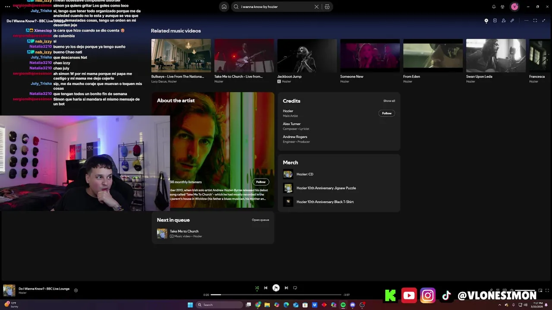
Task: Click the 'Take Me to Church' queue thumbnail
Action: pyautogui.click(x=162, y=234)
